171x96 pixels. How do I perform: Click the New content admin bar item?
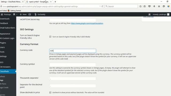pos(23,14)
